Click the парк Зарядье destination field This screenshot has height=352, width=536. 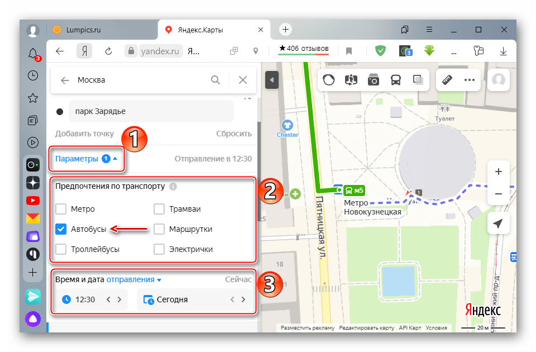tap(151, 111)
